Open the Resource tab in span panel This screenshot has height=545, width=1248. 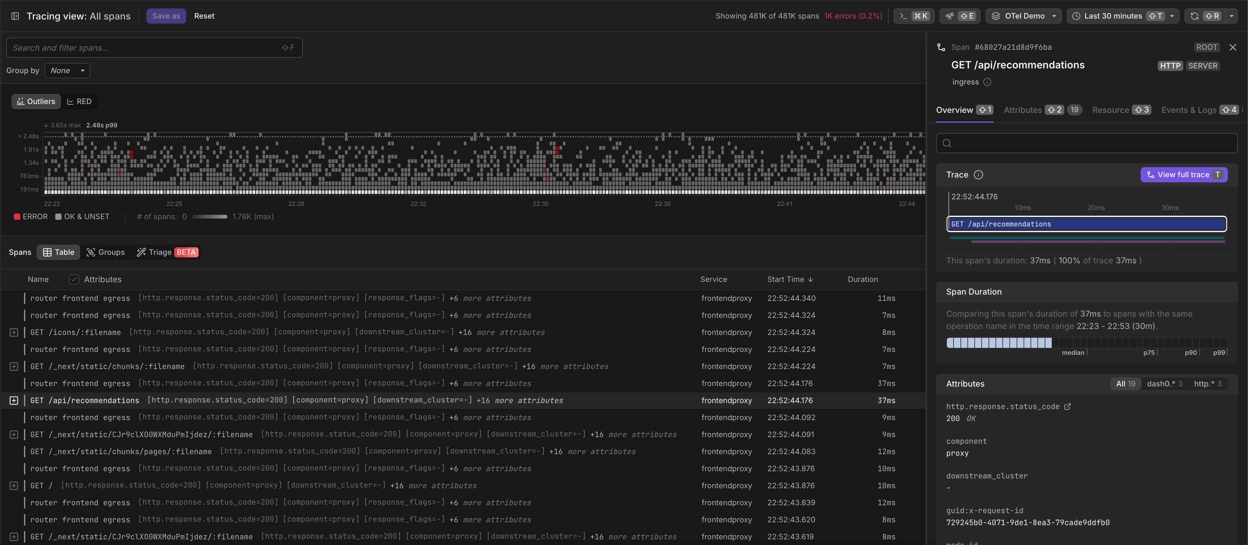tap(1111, 110)
